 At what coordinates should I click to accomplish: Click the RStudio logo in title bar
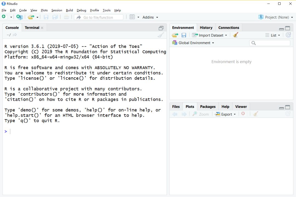(x=4, y=4)
